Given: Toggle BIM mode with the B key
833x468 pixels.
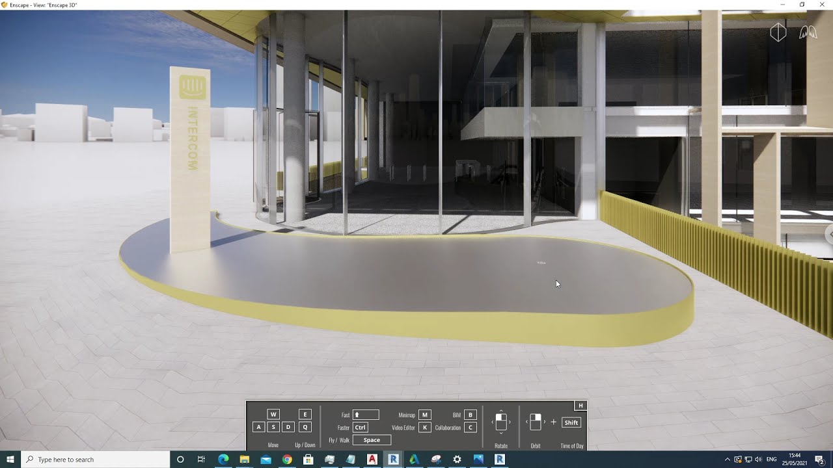Looking at the screenshot, I should click(x=471, y=415).
